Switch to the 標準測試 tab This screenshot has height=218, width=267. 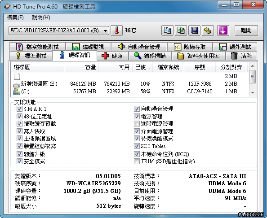click(x=31, y=56)
